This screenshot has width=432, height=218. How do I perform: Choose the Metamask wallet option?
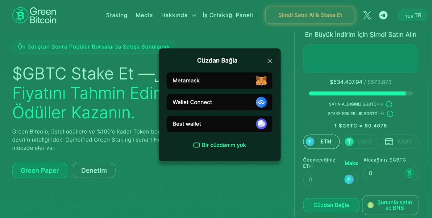220,81
